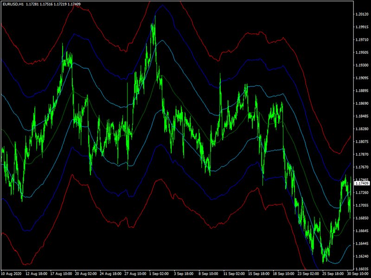371x278 pixels.
Task: Select price level 1.17670 on the scale
Action: pyautogui.click(x=362, y=167)
